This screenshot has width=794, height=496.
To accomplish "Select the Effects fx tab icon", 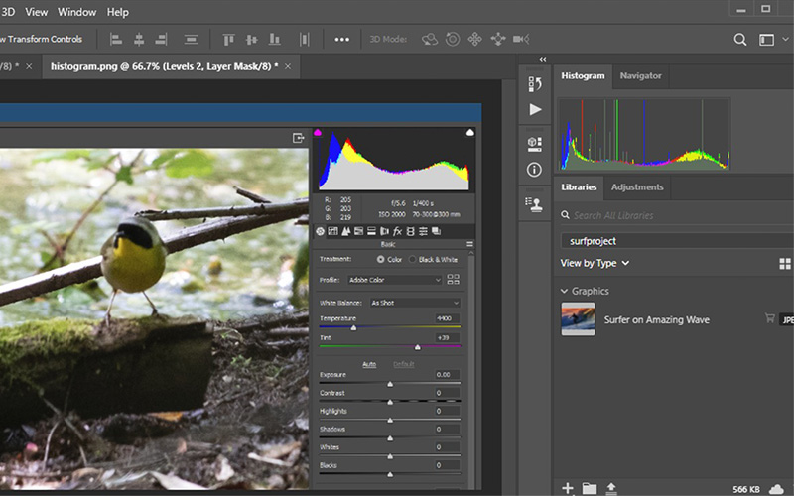I will pos(397,231).
